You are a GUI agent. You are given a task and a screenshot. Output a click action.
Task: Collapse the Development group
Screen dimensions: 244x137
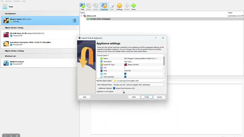pyautogui.click(x=2, y=14)
